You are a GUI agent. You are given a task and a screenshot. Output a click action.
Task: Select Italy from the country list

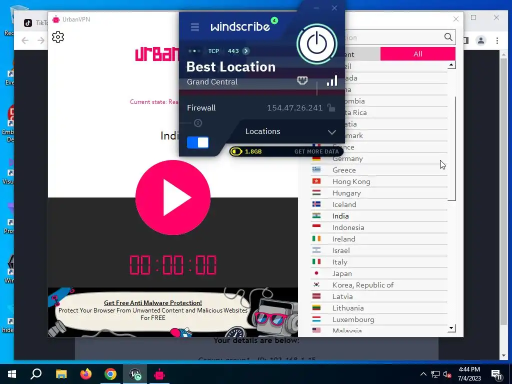[x=379, y=262]
